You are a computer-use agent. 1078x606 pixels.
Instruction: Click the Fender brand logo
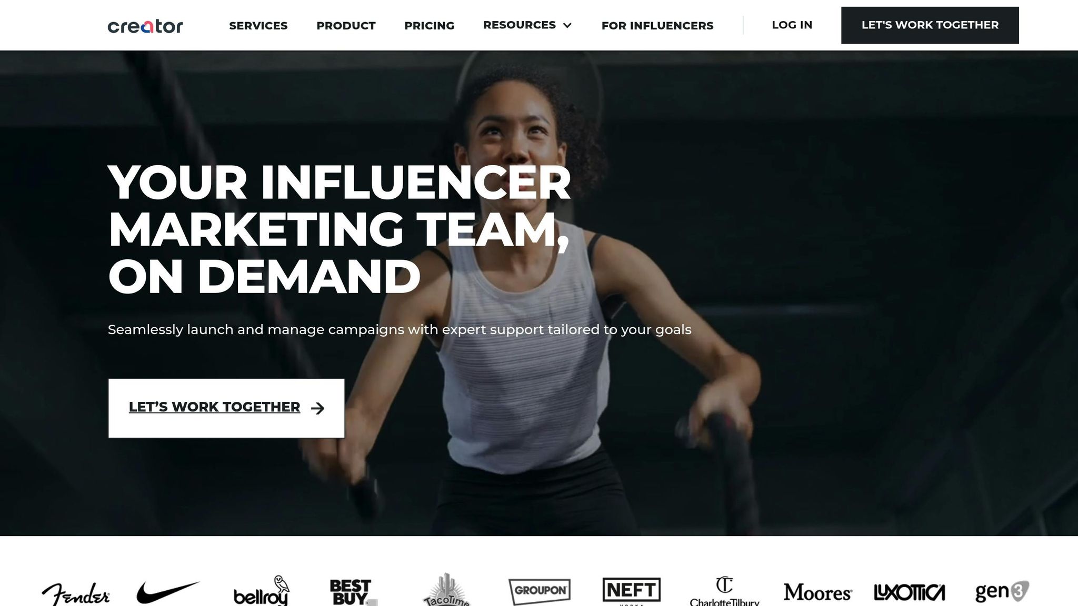click(x=76, y=594)
